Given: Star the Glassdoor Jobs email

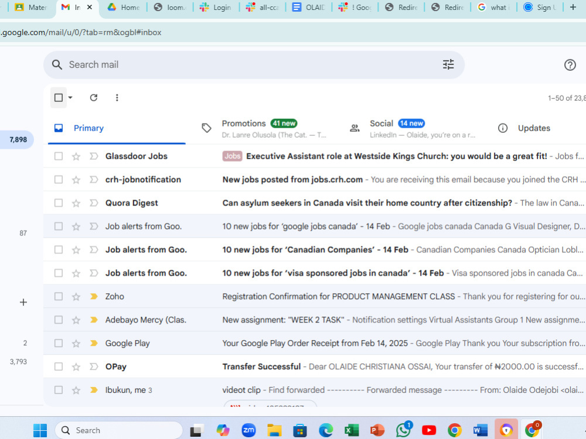Looking at the screenshot, I should click(x=76, y=156).
